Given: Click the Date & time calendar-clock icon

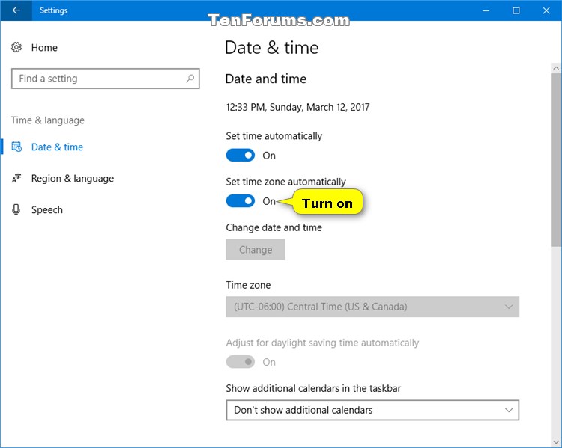Looking at the screenshot, I should click(x=16, y=147).
